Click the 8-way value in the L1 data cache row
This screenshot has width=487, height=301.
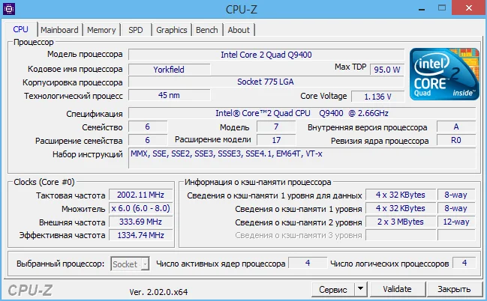[456, 195]
